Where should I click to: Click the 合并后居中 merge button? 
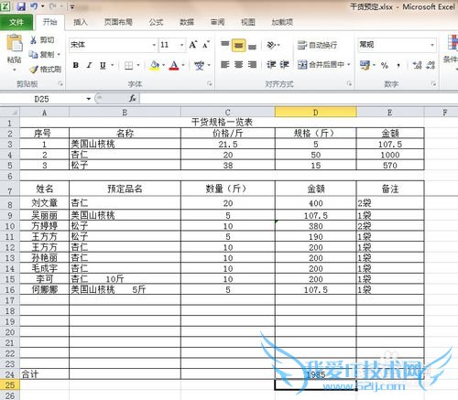[322, 64]
